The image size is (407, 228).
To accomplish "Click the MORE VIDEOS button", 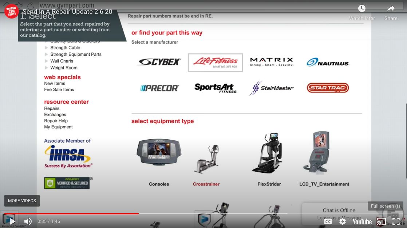I will click(x=22, y=201).
